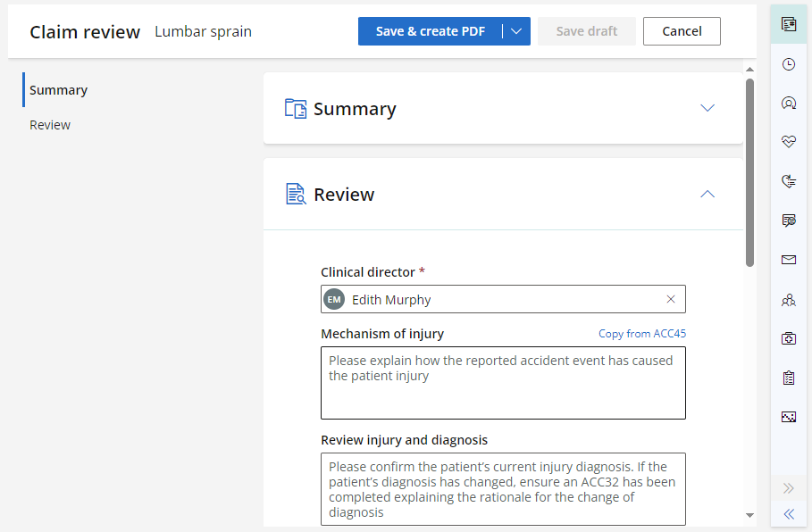Click the Review section magnifier document icon
Image resolution: width=812 pixels, height=532 pixels.
tap(296, 194)
